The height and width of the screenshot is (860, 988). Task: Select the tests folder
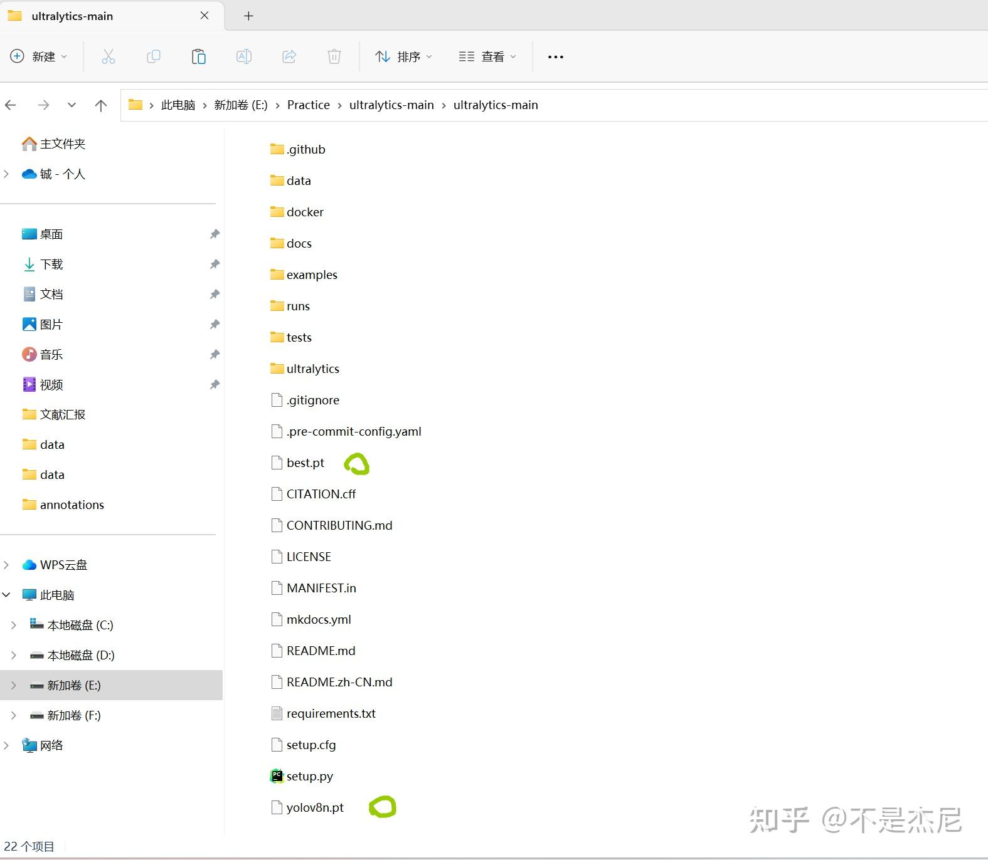290,337
